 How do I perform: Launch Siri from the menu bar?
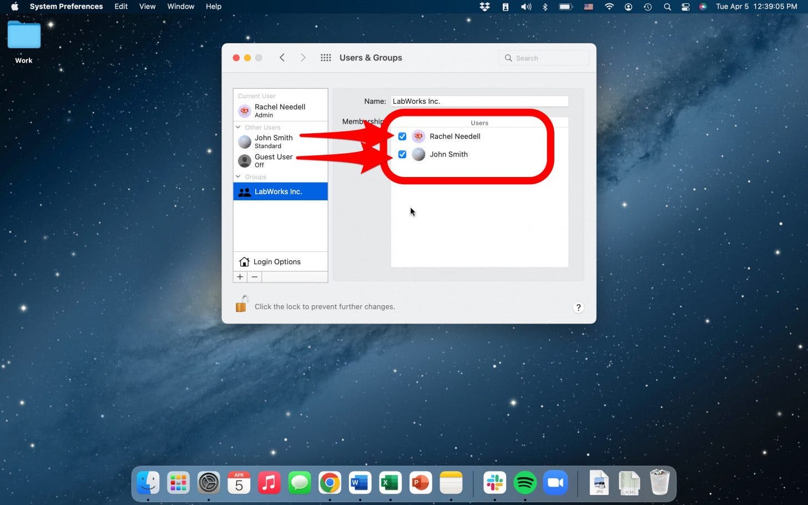pos(703,7)
